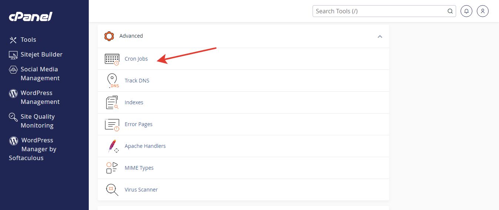The height and width of the screenshot is (210, 499).
Task: Click the Advanced section heading text
Action: pos(131,36)
